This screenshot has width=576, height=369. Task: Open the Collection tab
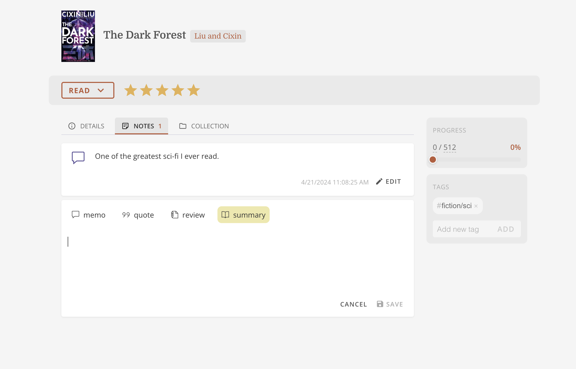[204, 126]
